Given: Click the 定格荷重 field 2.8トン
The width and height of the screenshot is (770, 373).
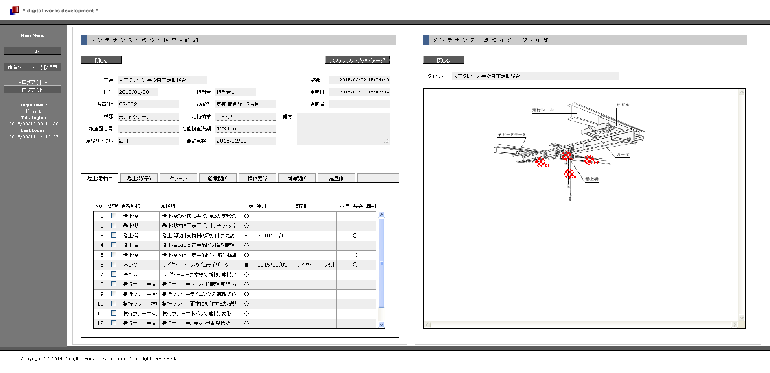Looking at the screenshot, I should point(246,117).
